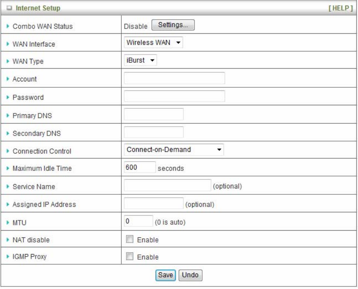
Task: Click the Assigned IP Address label
Action: 44,205
